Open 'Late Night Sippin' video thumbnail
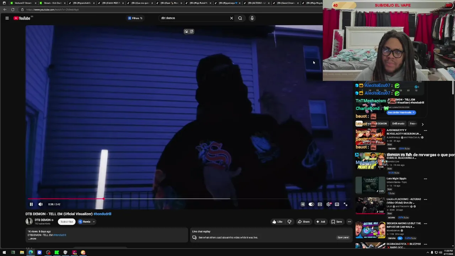 point(370,185)
